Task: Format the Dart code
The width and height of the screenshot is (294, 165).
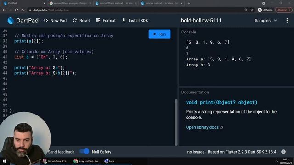Action: click(106, 20)
